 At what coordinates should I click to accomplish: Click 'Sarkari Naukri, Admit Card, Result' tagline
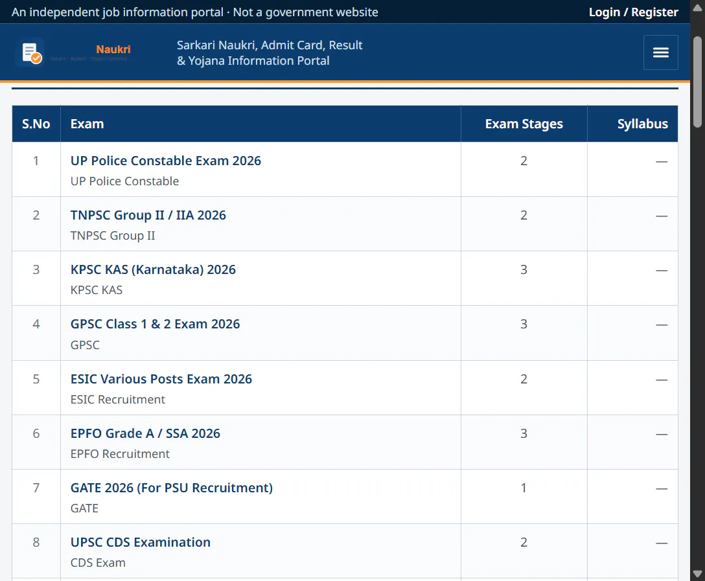tap(270, 45)
